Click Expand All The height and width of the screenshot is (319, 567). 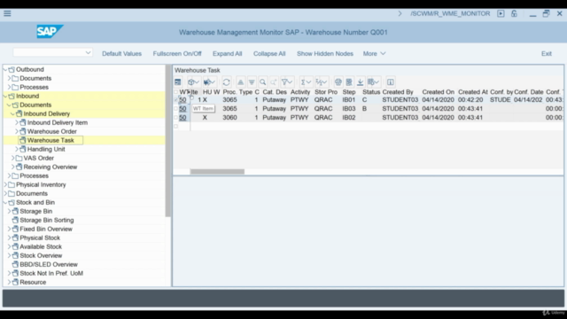[227, 53]
